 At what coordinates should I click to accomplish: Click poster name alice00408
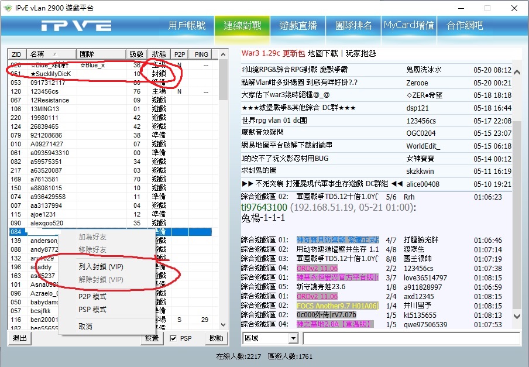(422, 184)
